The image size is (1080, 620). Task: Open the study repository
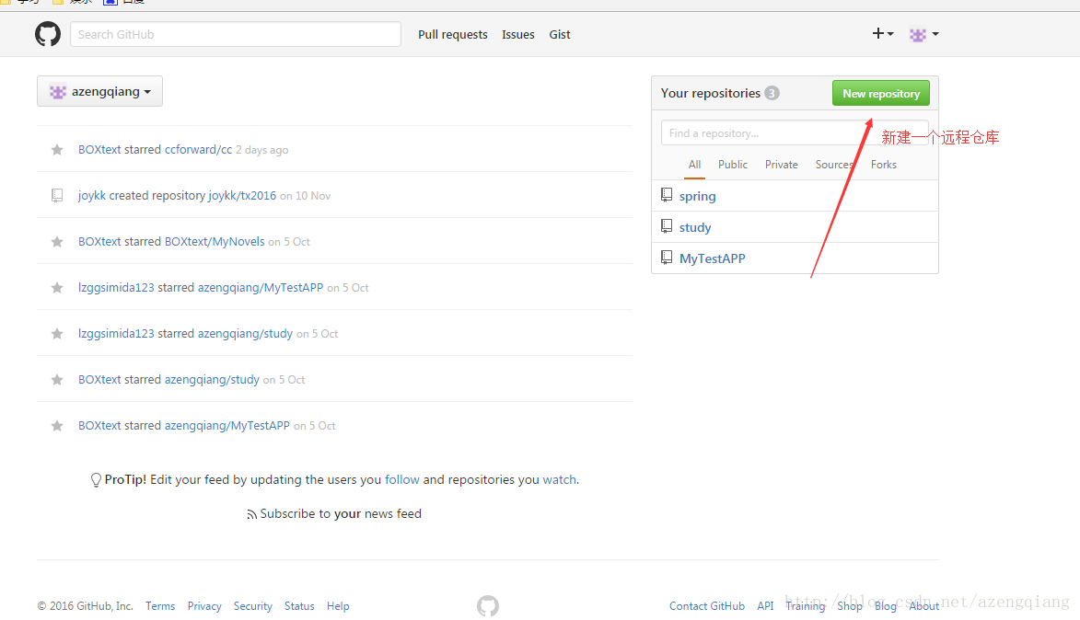click(695, 227)
